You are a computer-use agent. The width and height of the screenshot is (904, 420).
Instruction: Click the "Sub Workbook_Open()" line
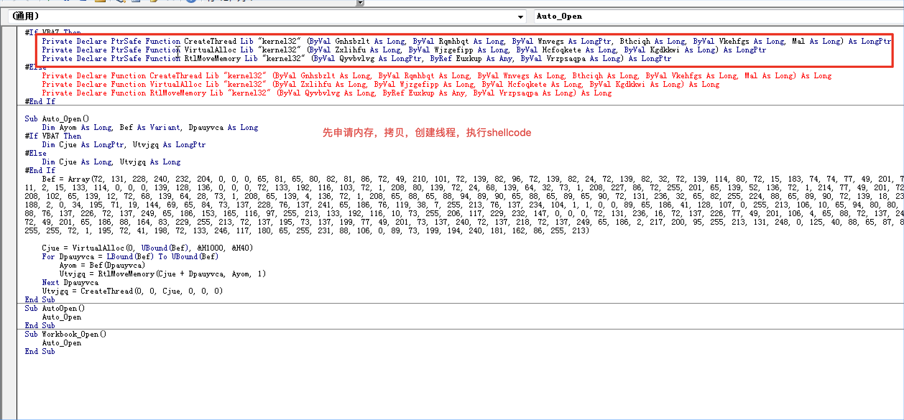click(65, 334)
